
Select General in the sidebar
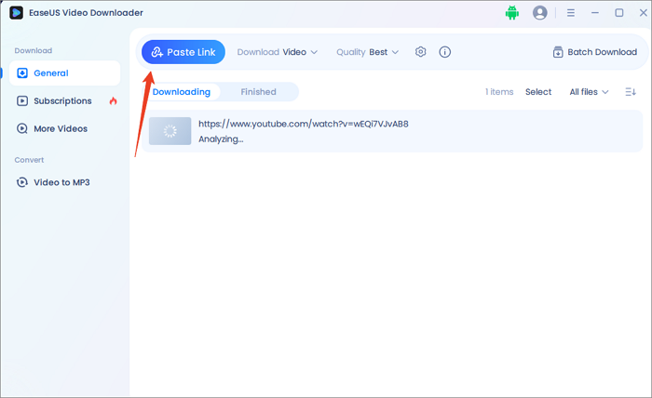pos(65,73)
